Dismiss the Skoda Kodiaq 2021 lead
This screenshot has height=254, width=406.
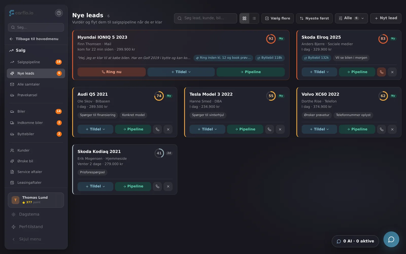168,186
